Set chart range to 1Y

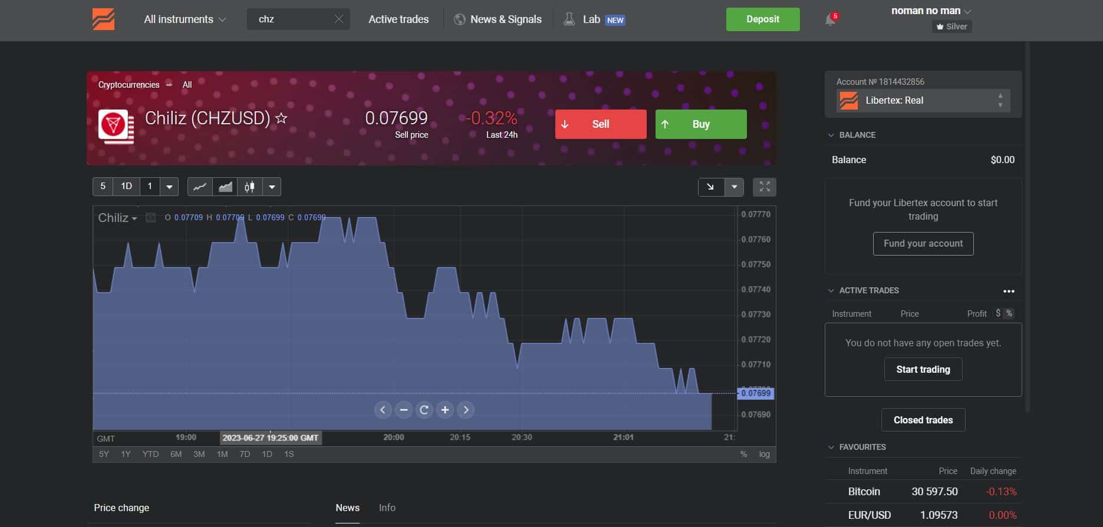tap(126, 454)
